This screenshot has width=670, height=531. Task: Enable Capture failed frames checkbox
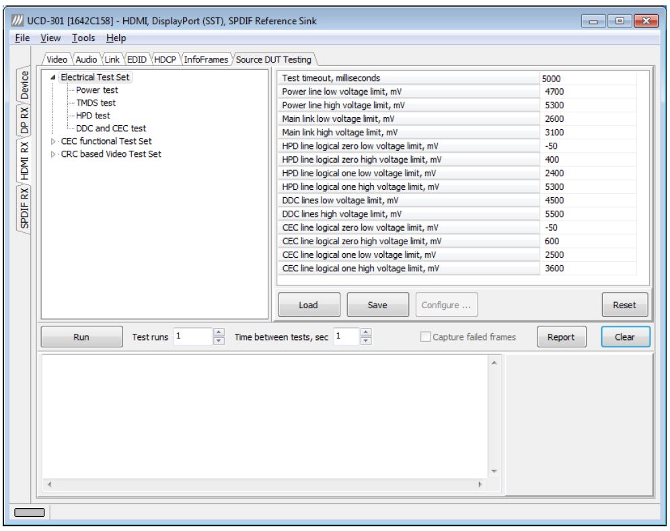point(425,337)
